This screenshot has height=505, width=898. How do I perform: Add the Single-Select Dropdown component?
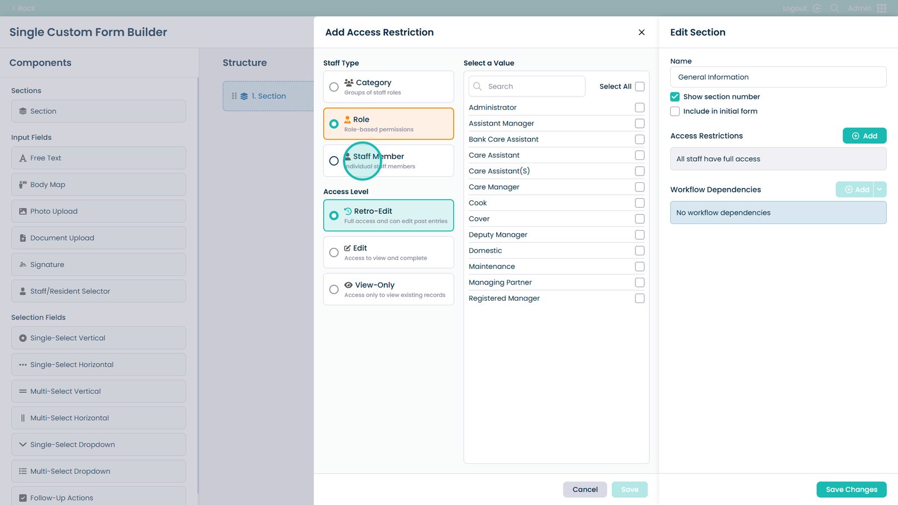point(98,444)
